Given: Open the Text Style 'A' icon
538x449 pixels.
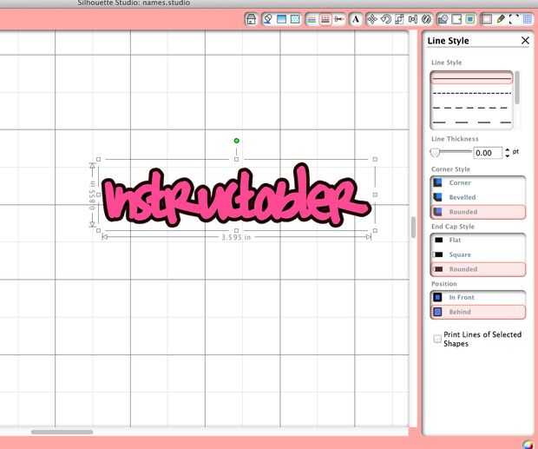Looking at the screenshot, I should pos(356,19).
